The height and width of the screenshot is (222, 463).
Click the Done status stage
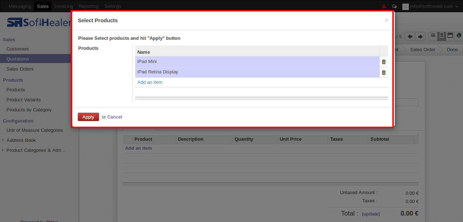[452, 50]
